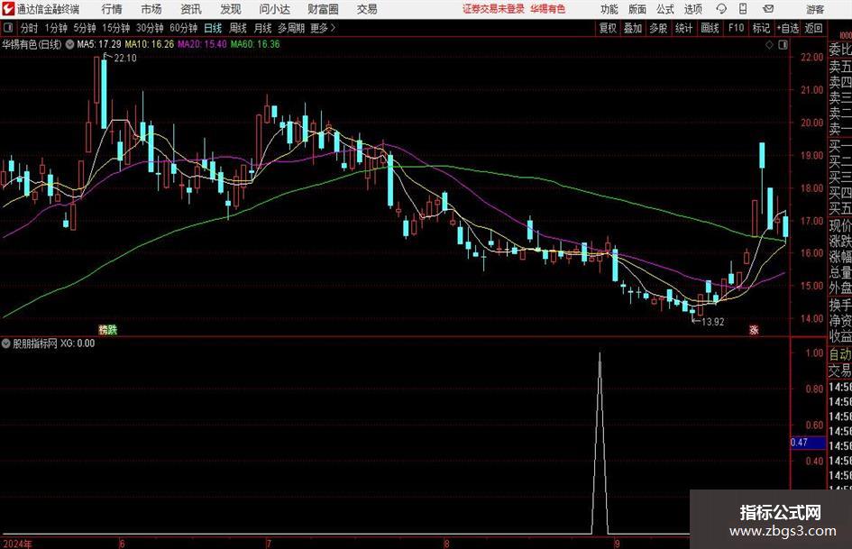Expand the MA indicator settings circle arrow

point(69,44)
